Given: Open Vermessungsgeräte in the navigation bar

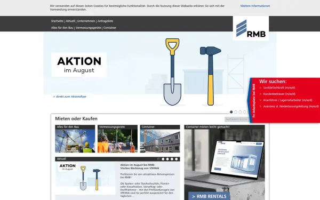Looking at the screenshot, I should [89, 28].
